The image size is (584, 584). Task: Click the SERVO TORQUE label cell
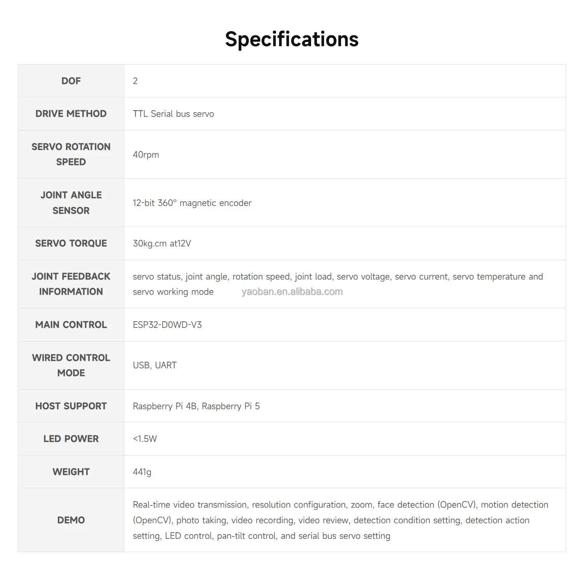(x=71, y=243)
